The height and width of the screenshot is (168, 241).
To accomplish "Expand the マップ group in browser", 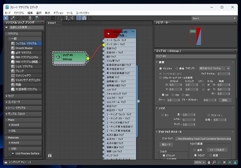I will [23, 96].
